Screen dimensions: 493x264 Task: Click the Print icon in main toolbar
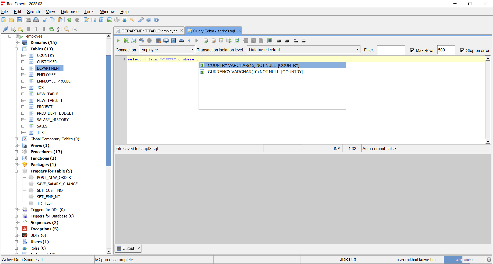[29, 20]
